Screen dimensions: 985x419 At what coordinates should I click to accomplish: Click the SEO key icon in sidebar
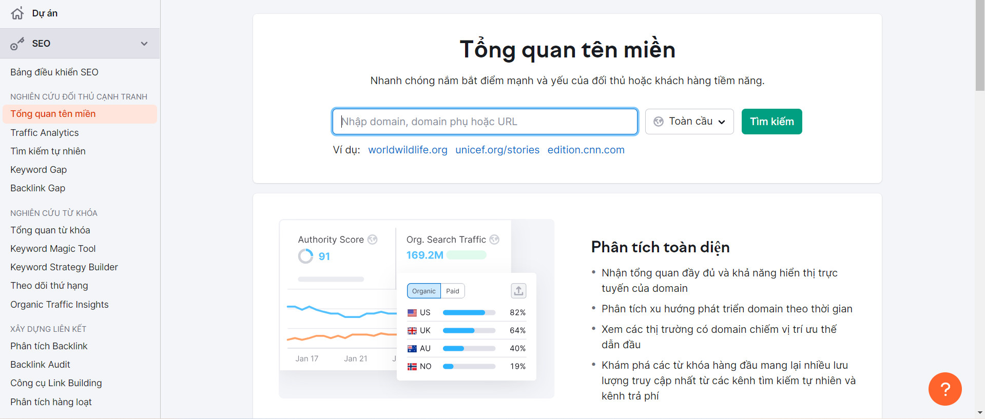(17, 44)
